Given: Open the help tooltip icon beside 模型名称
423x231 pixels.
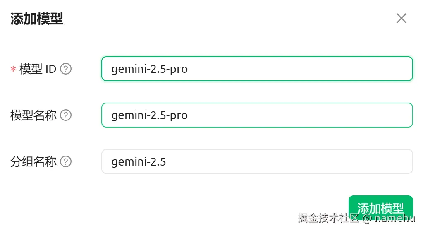Looking at the screenshot, I should click(66, 115).
